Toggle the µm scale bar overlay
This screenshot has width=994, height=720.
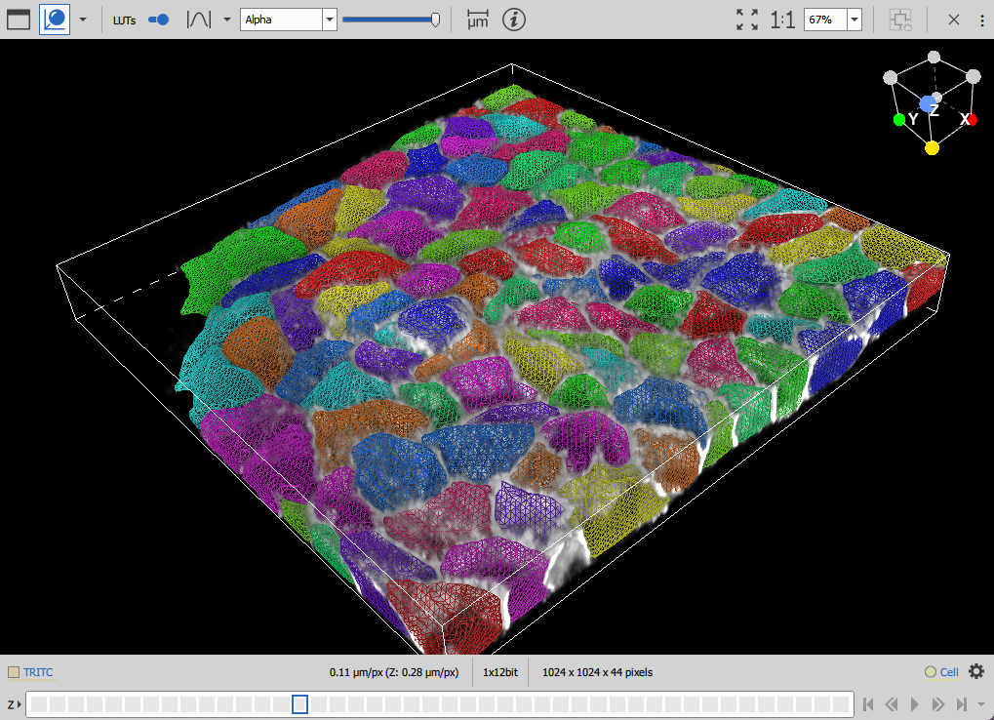pyautogui.click(x=476, y=20)
